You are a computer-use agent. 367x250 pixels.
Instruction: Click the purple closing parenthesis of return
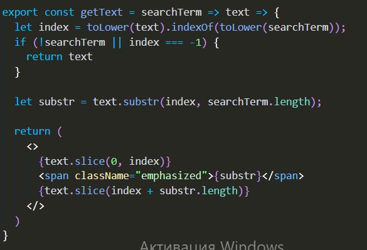tap(17, 221)
